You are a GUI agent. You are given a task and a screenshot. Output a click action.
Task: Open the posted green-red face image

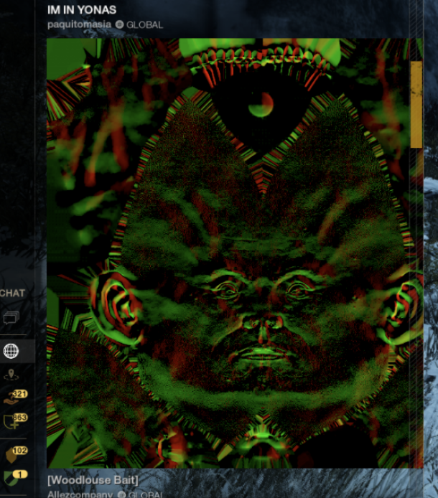pos(235,253)
